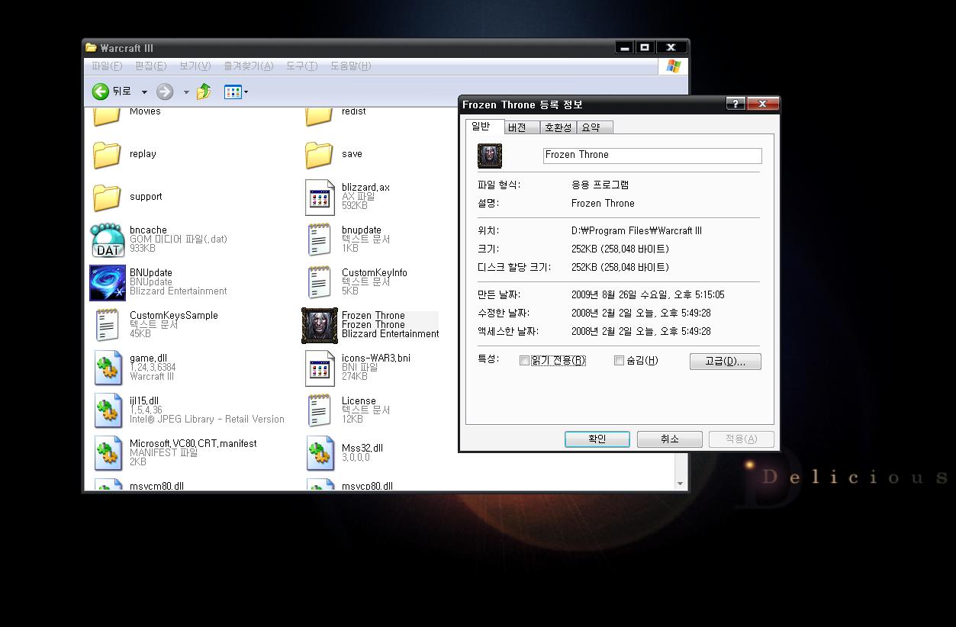Click the blizzard.ax file name
Image resolution: width=956 pixels, height=627 pixels.
[365, 187]
